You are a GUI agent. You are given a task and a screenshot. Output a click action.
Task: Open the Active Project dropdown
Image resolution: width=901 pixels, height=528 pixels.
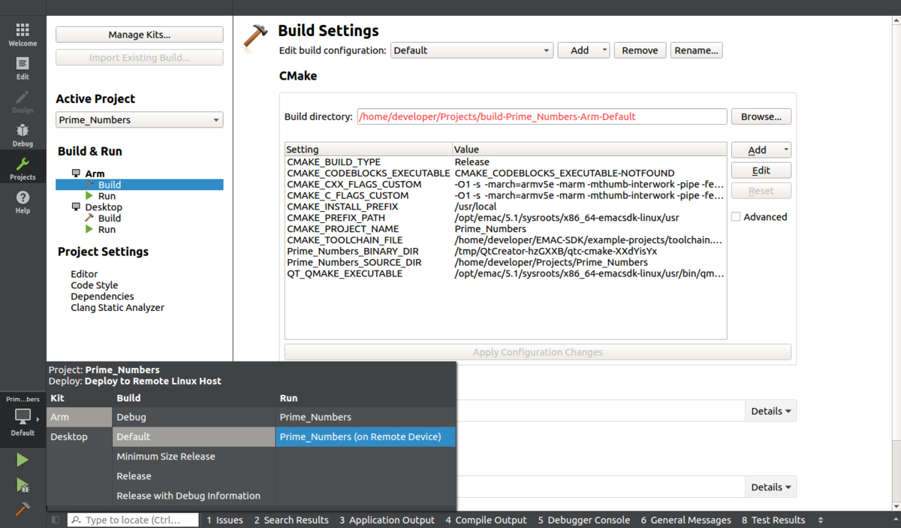[x=139, y=119]
